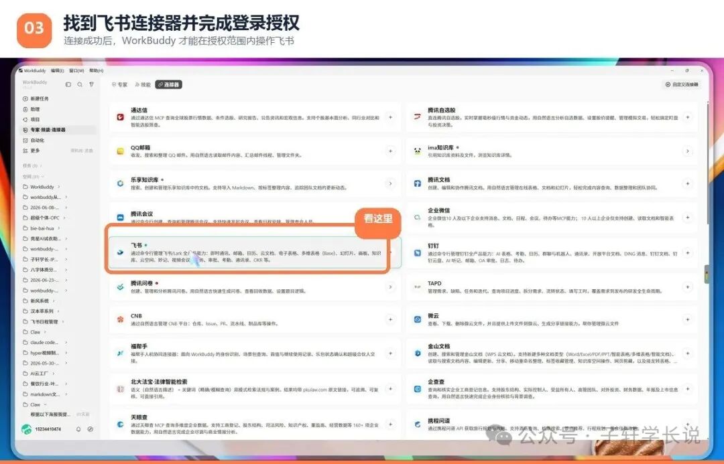This screenshot has width=724, height=464.
Task: Add the 通达信 connector plus button
Action: (391, 117)
